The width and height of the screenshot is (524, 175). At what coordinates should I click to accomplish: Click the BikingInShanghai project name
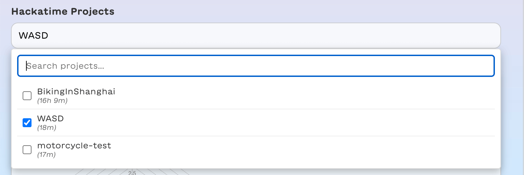[76, 92]
